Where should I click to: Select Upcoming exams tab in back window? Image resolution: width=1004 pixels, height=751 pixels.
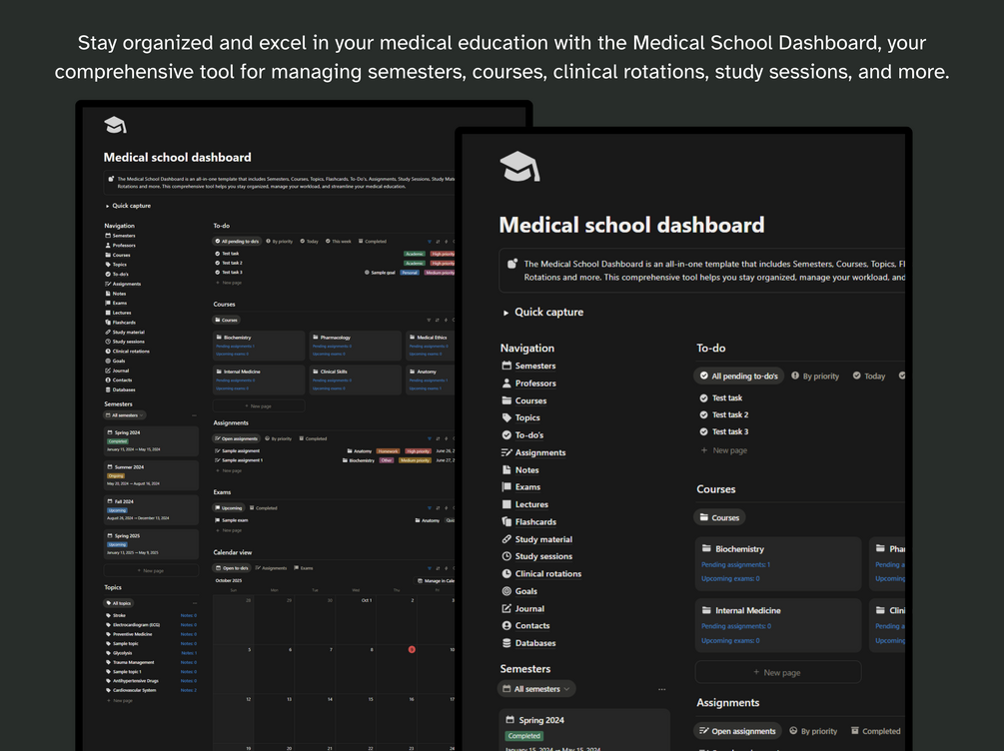[x=229, y=507]
